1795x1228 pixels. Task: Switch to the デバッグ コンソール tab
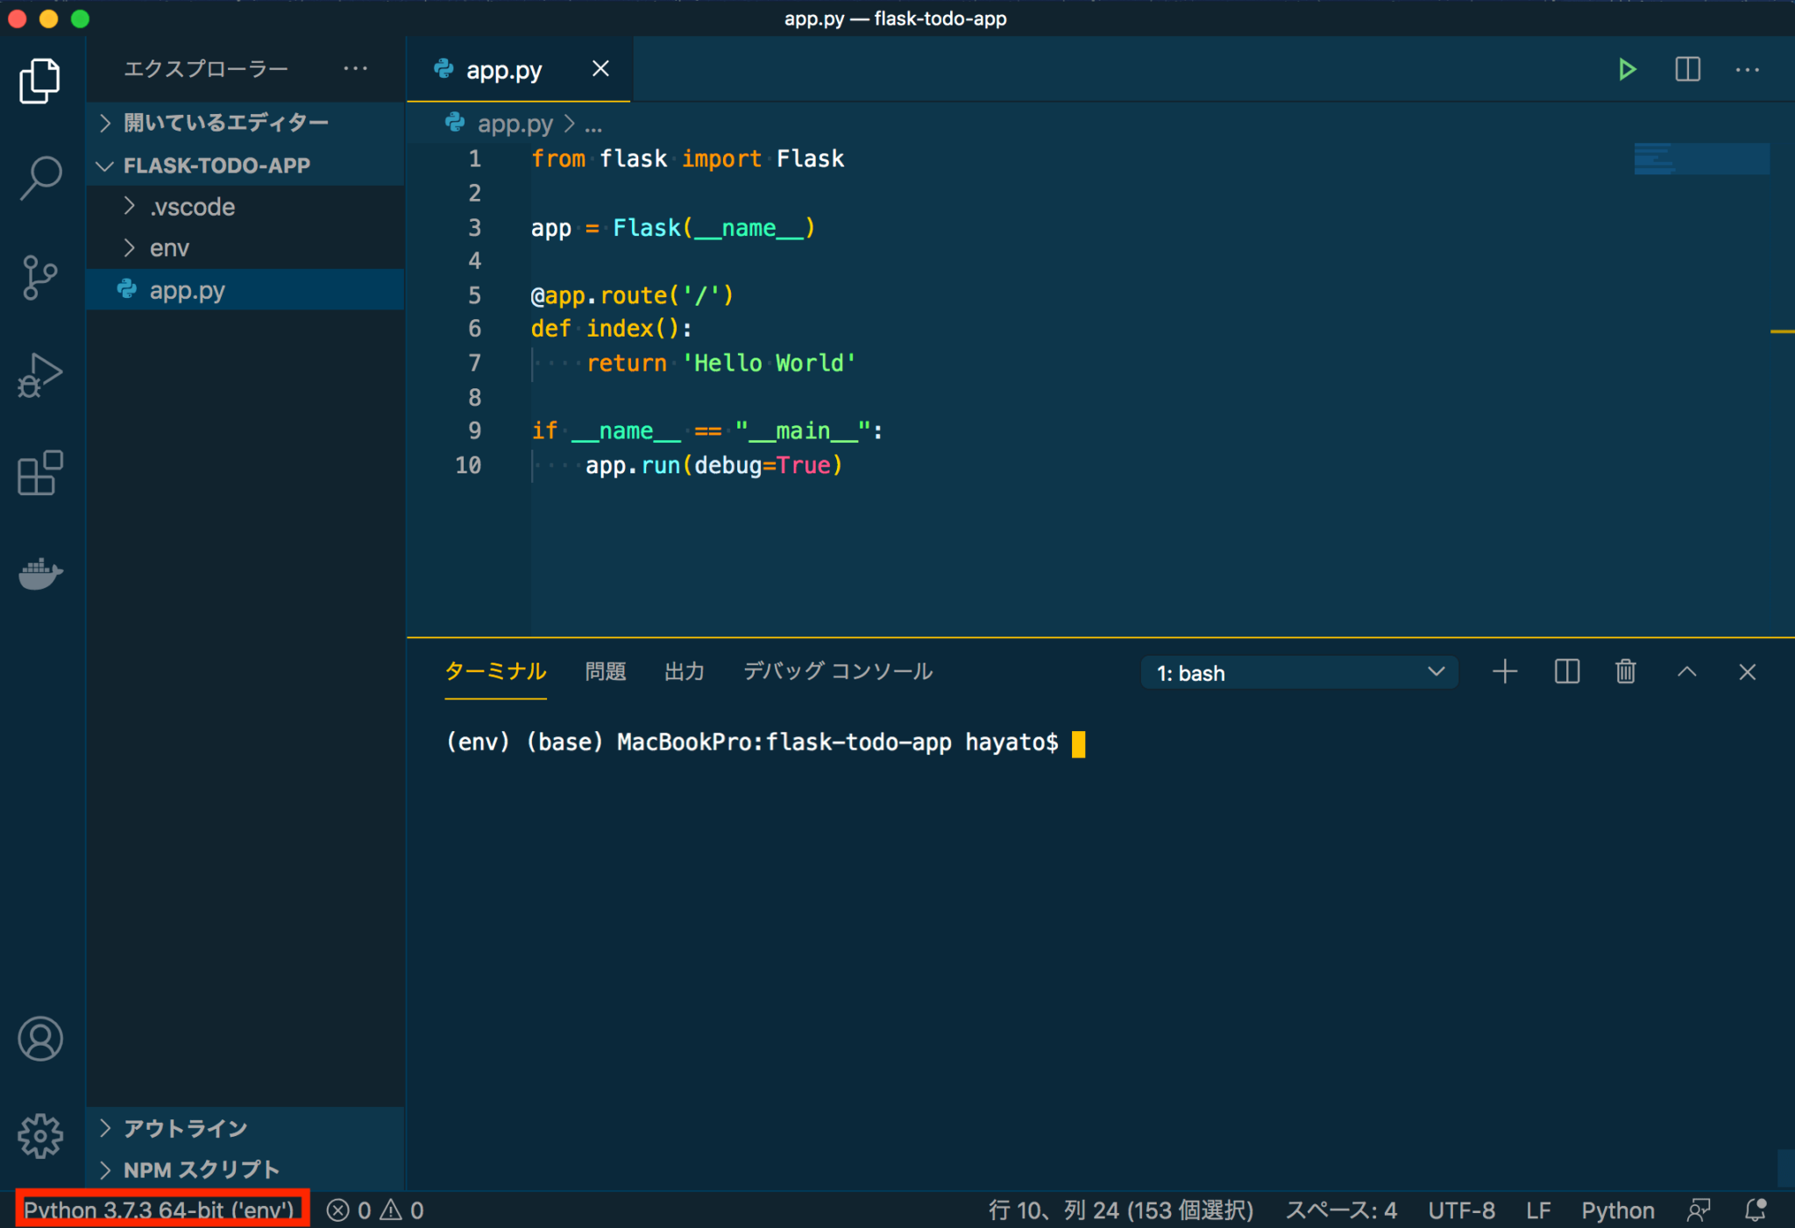click(x=837, y=672)
